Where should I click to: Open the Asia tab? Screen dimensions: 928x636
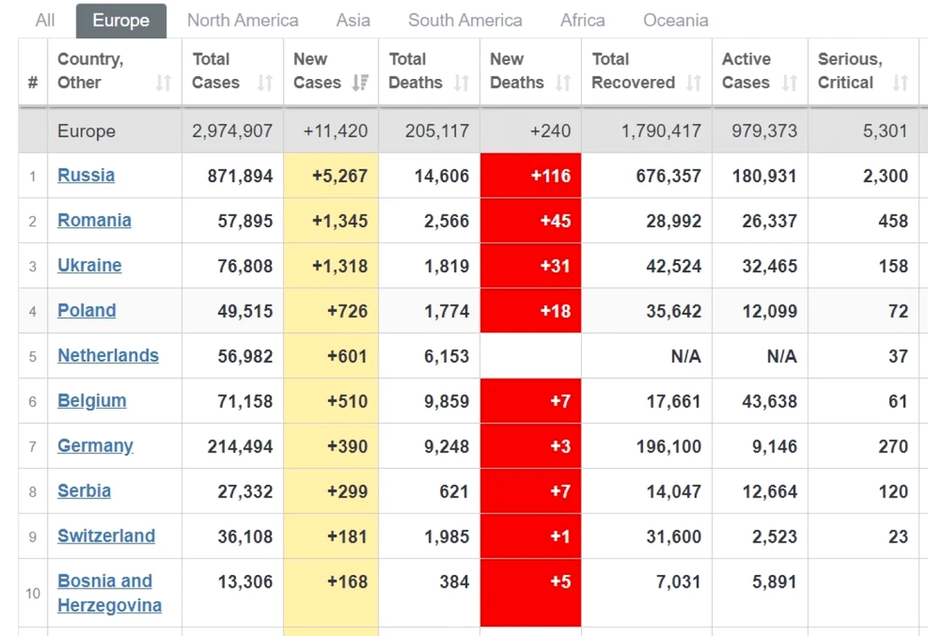point(354,20)
